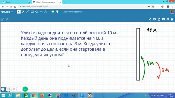This screenshot has width=175, height=98.
Task: Select the green 4м annotation
Action: click(151, 63)
